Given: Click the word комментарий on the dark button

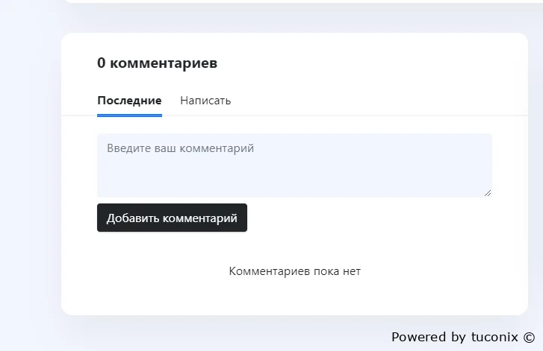Looking at the screenshot, I should pos(199,218).
